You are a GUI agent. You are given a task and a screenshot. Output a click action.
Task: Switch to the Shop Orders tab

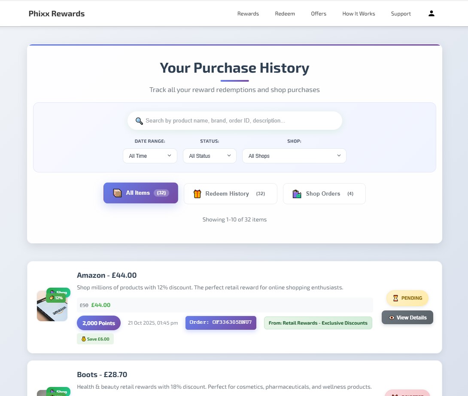point(324,193)
